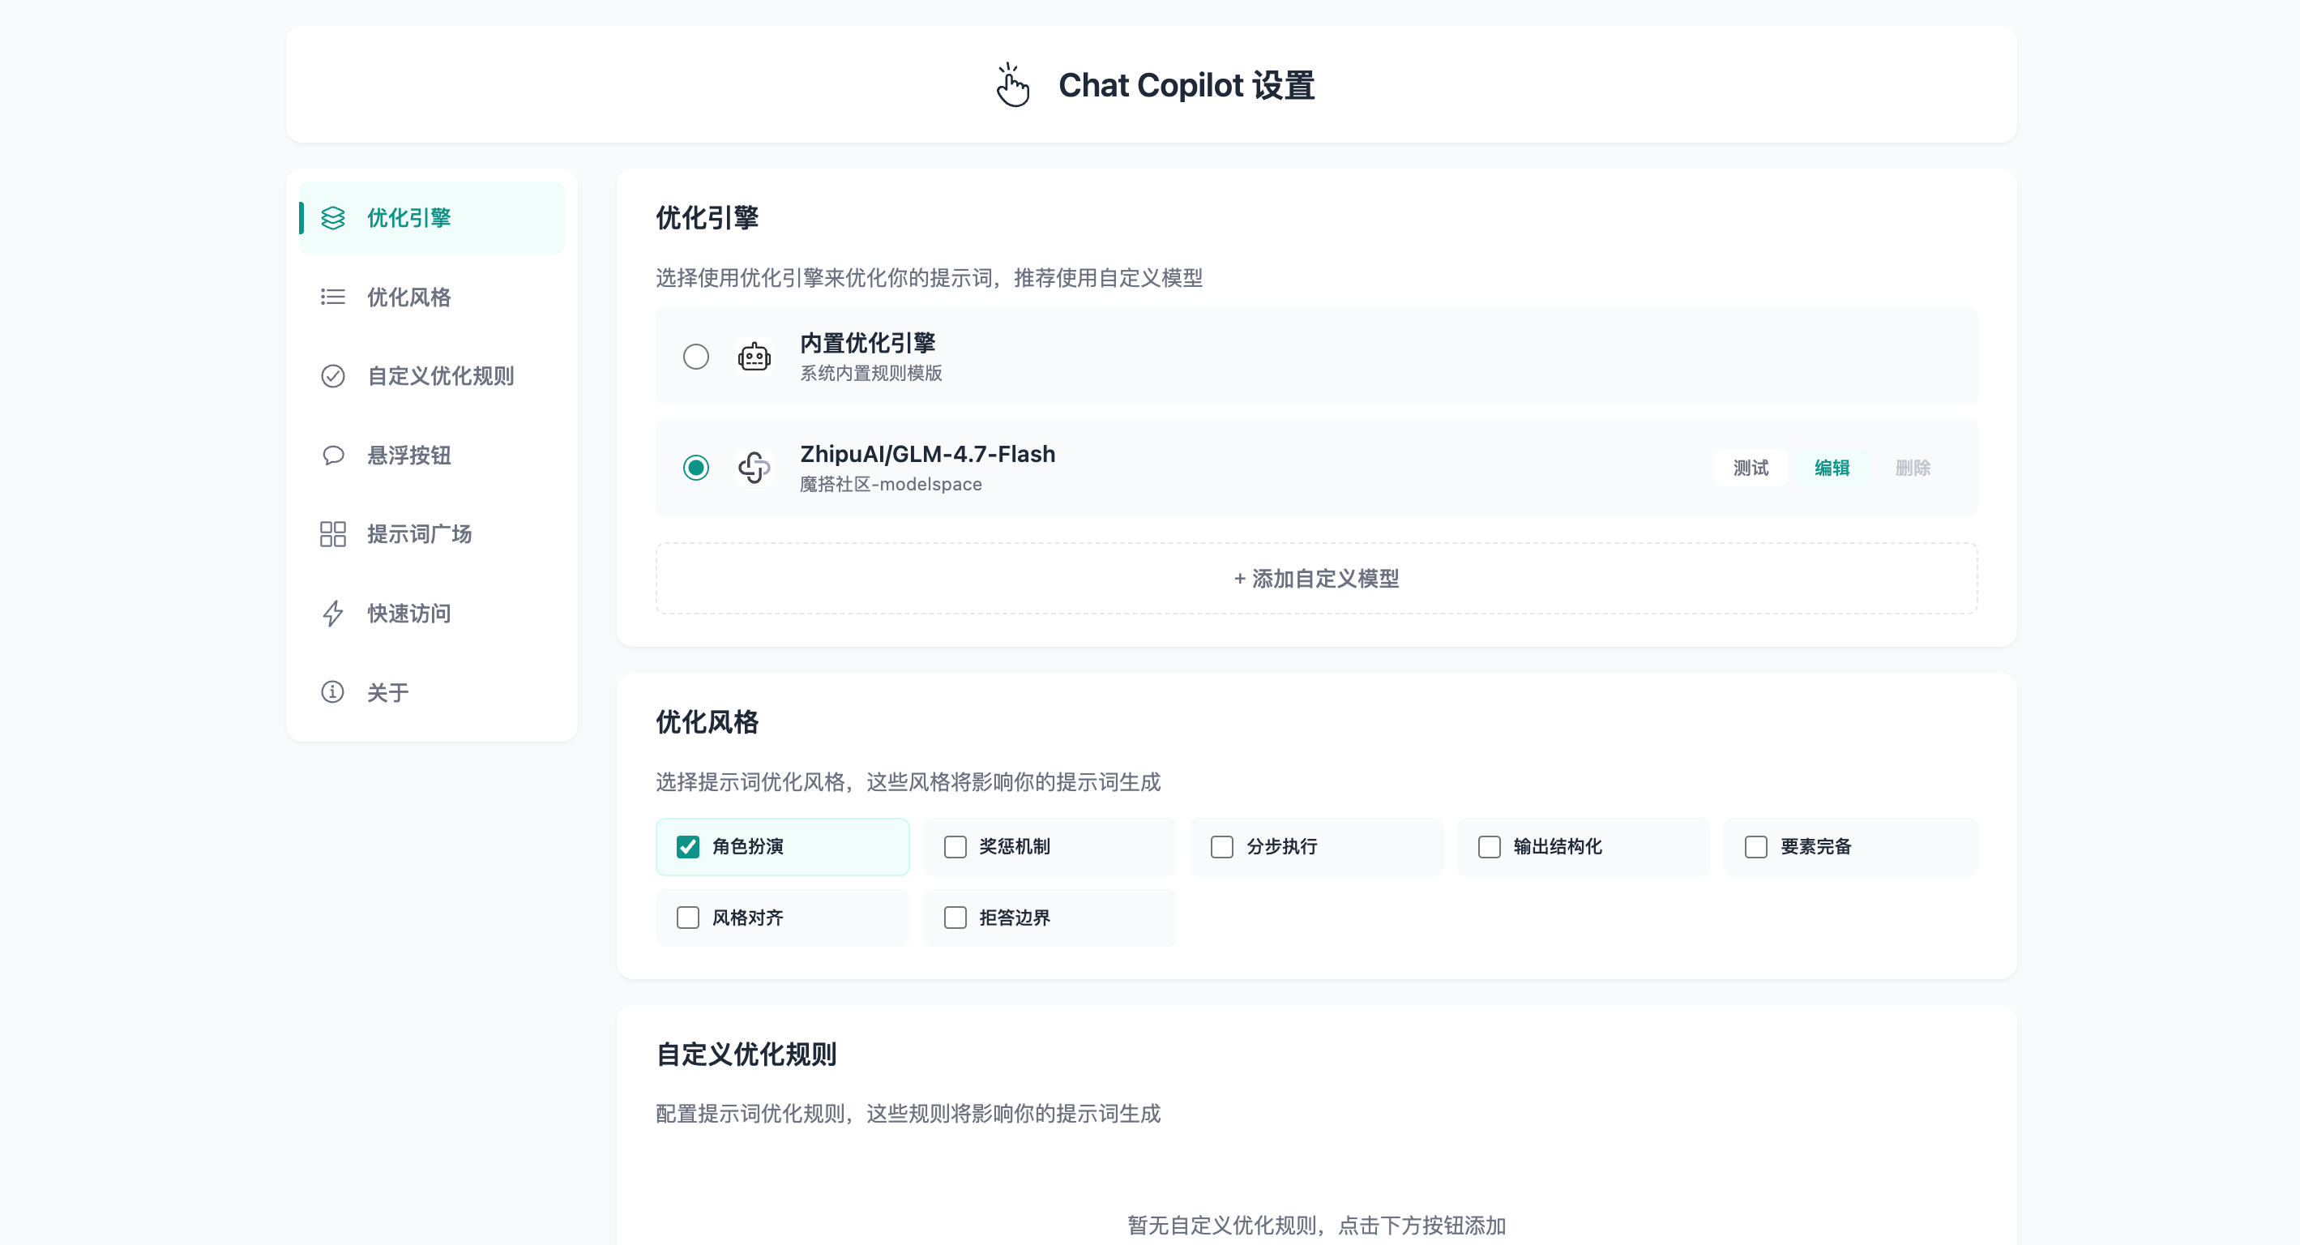Open the 提示词广场 sidebar section

pos(419,533)
